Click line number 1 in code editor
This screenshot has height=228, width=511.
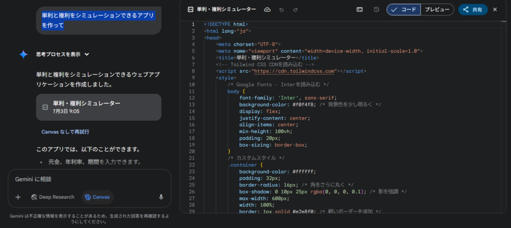pyautogui.click(x=193, y=24)
